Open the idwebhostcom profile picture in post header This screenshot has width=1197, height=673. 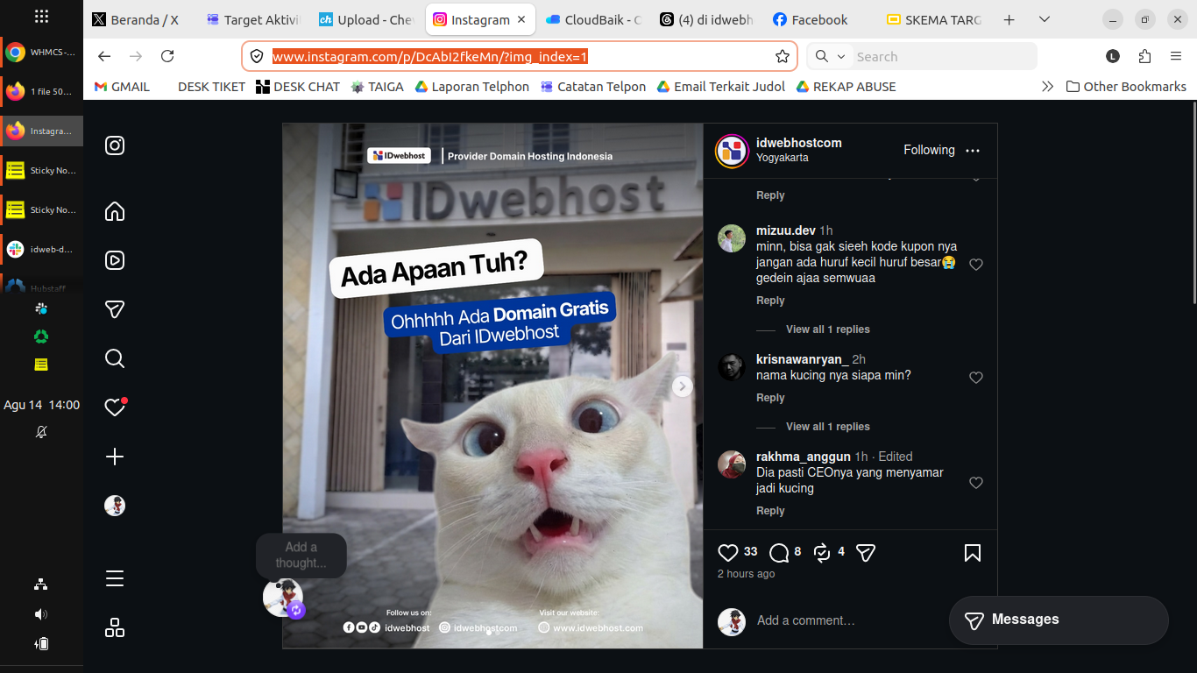click(732, 151)
